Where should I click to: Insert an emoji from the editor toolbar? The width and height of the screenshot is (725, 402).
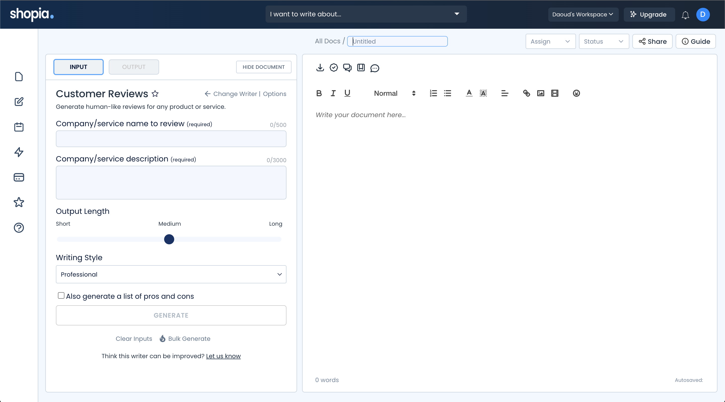point(576,93)
